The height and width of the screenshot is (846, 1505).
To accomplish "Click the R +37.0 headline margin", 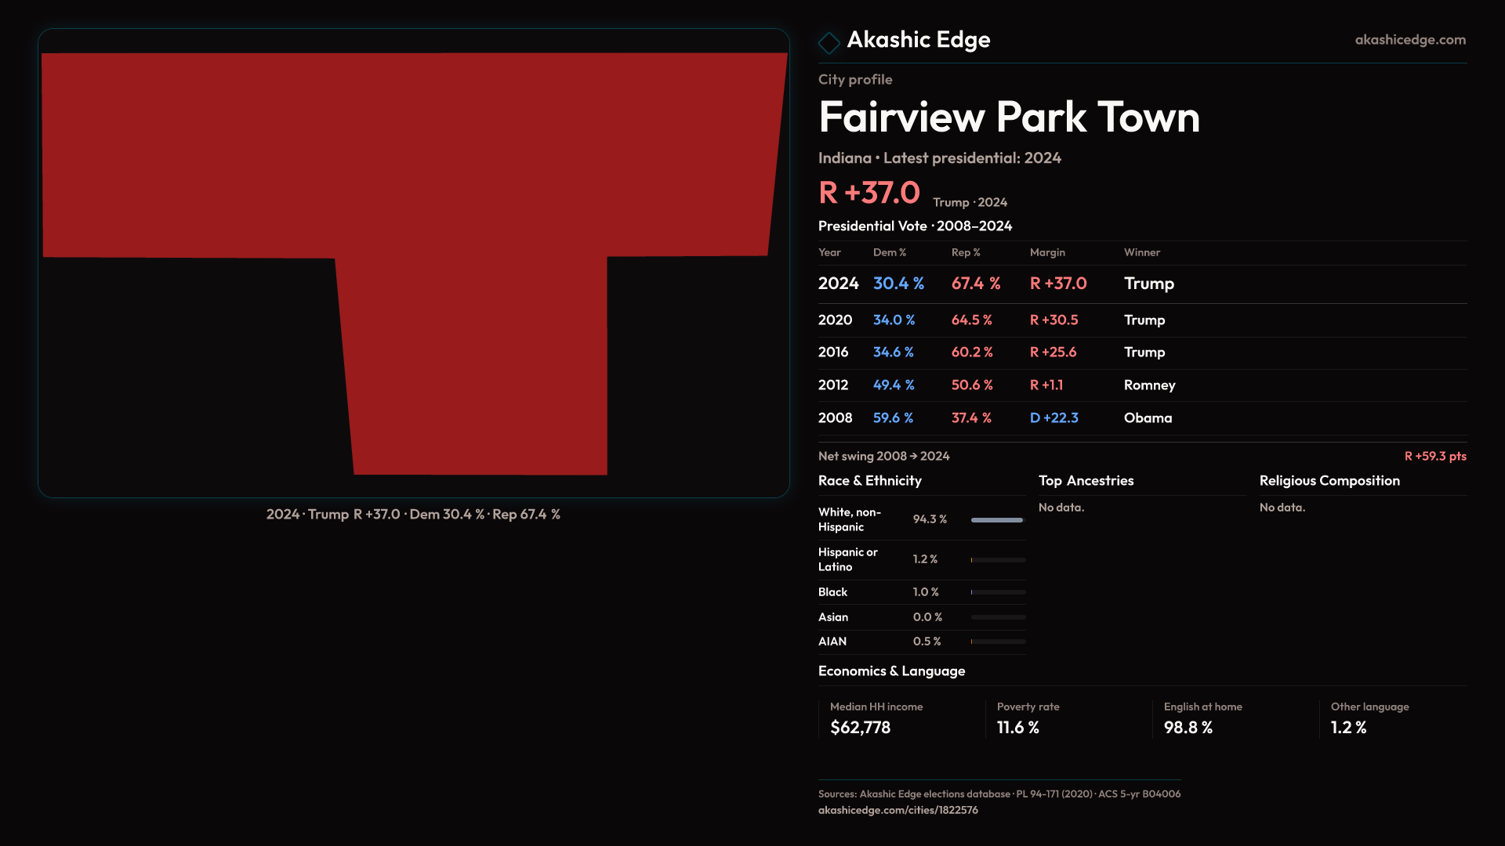I will (x=869, y=193).
